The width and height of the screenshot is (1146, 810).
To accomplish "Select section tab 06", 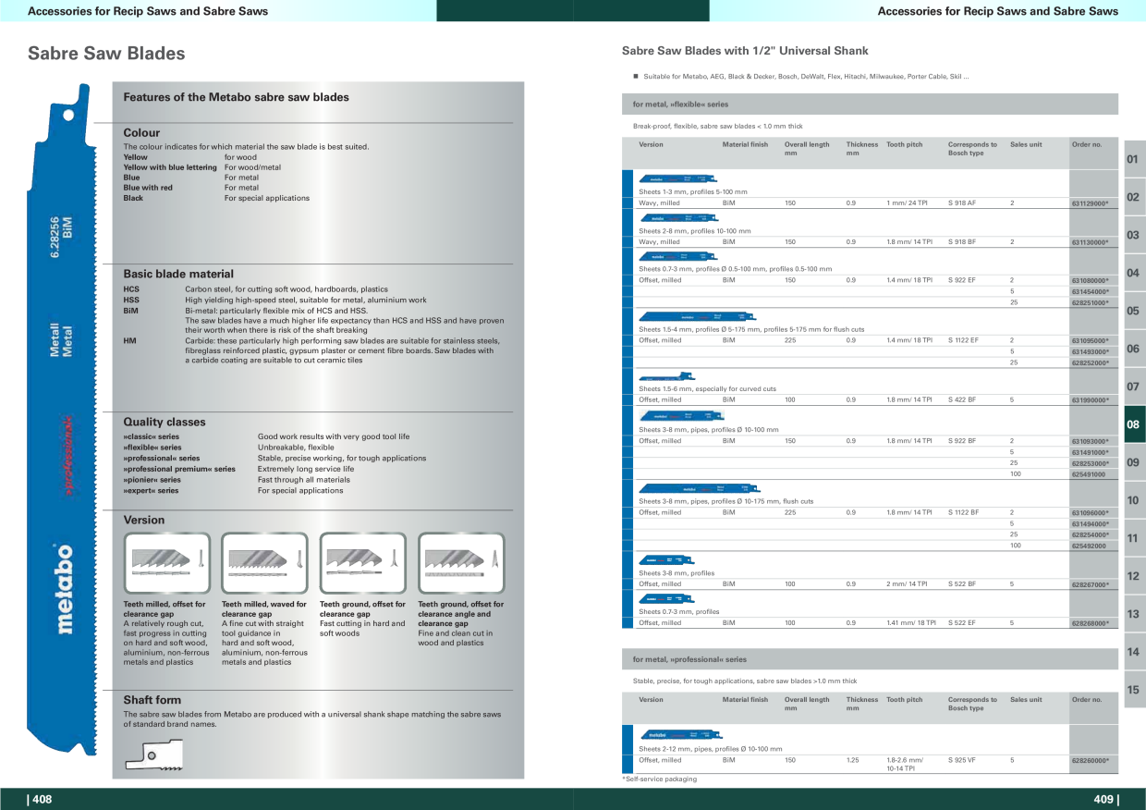I will click(x=1134, y=349).
